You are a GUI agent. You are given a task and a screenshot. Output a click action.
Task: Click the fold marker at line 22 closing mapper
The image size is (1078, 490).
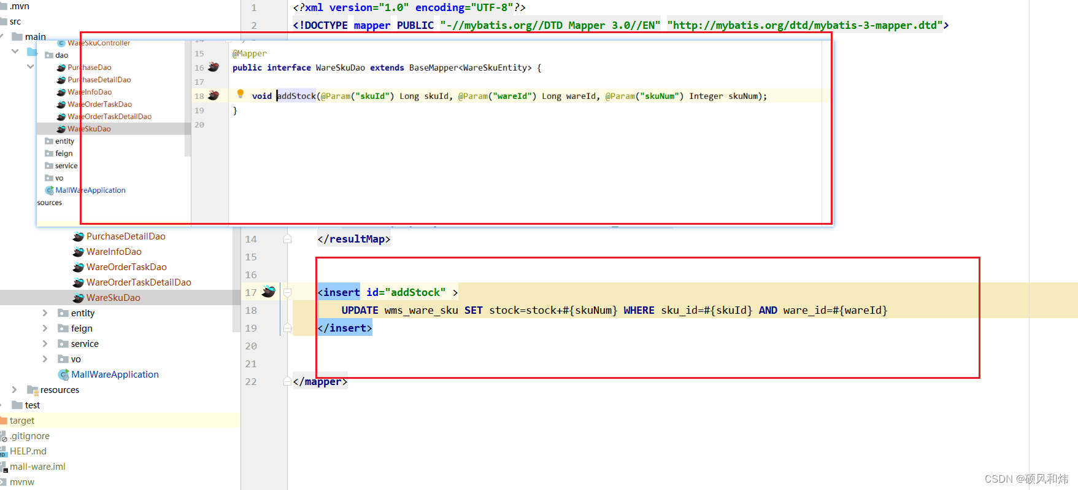click(287, 382)
